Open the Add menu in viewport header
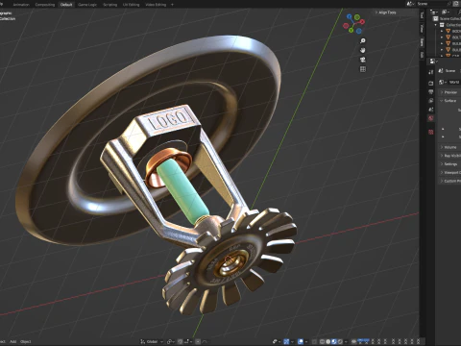461x346 pixels. 12,341
